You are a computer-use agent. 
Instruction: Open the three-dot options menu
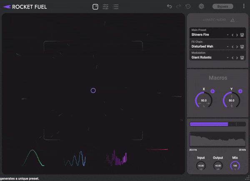(244, 7)
